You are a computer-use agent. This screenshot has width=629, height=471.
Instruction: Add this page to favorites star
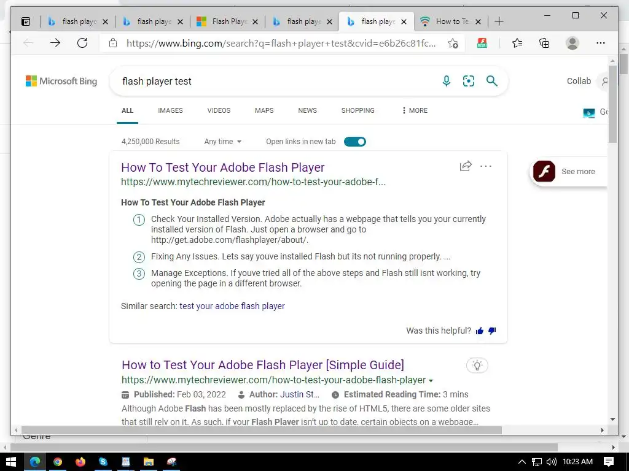tap(453, 44)
